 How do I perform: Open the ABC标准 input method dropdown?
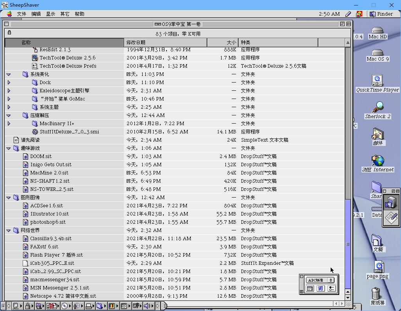coord(320,280)
